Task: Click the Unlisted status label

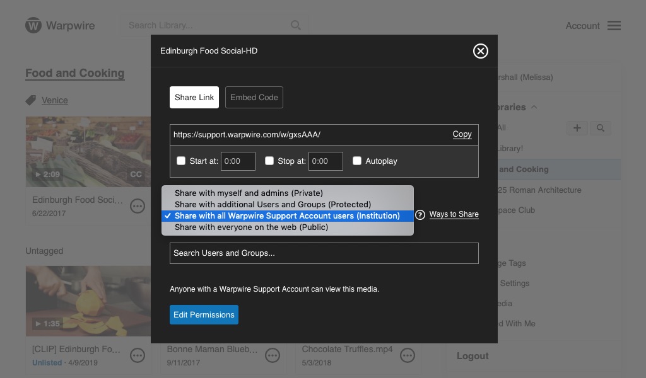Action: [47, 363]
